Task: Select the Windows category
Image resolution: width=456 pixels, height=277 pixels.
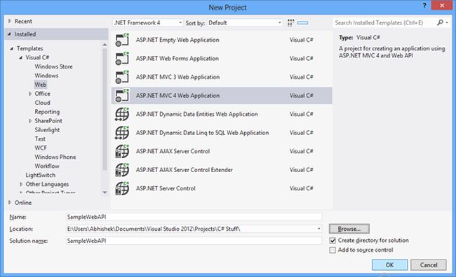Action: [46, 76]
